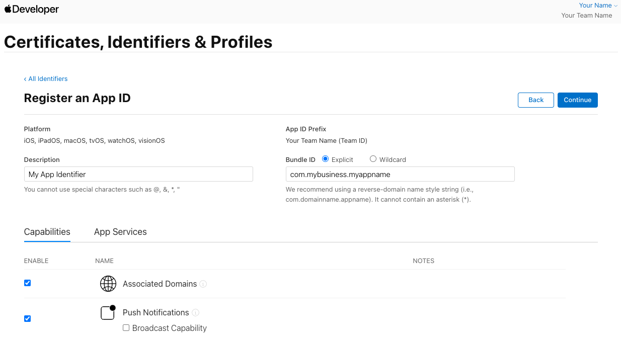Click the Your Team Name label
The height and width of the screenshot is (341, 621).
point(587,16)
